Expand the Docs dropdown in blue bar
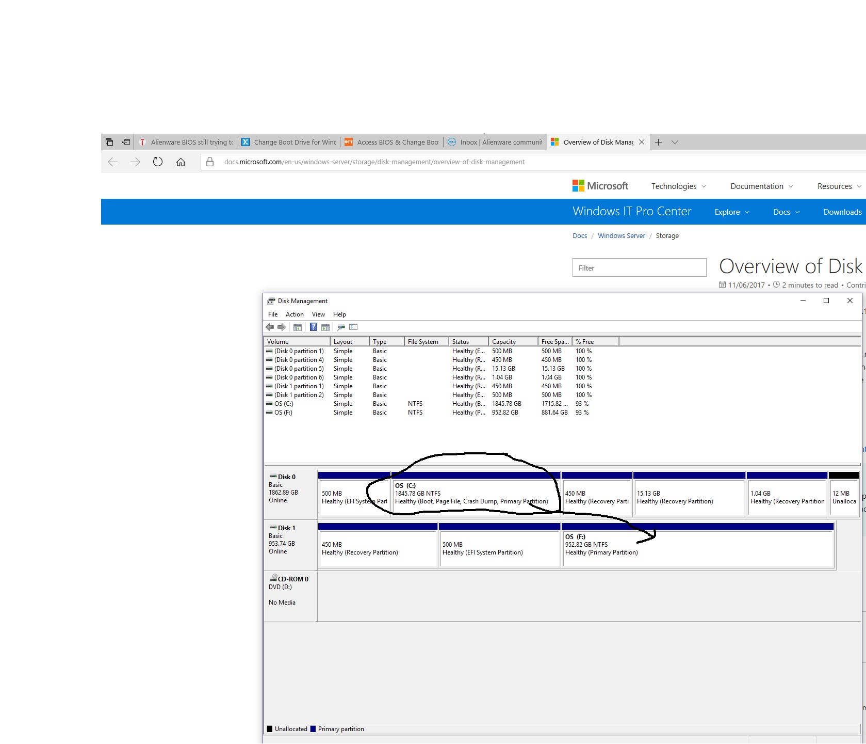This screenshot has width=866, height=744. [x=787, y=212]
